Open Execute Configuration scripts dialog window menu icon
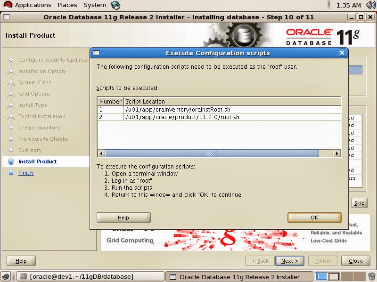The height and width of the screenshot is (282, 377). 96,53
